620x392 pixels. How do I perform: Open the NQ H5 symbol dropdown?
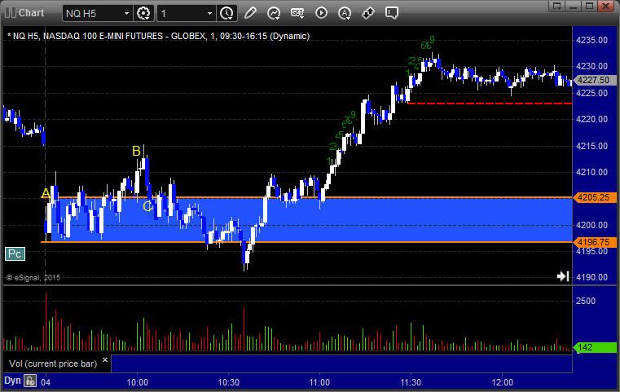click(x=126, y=14)
